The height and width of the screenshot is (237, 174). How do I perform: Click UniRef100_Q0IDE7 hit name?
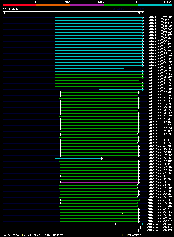(x=159, y=212)
